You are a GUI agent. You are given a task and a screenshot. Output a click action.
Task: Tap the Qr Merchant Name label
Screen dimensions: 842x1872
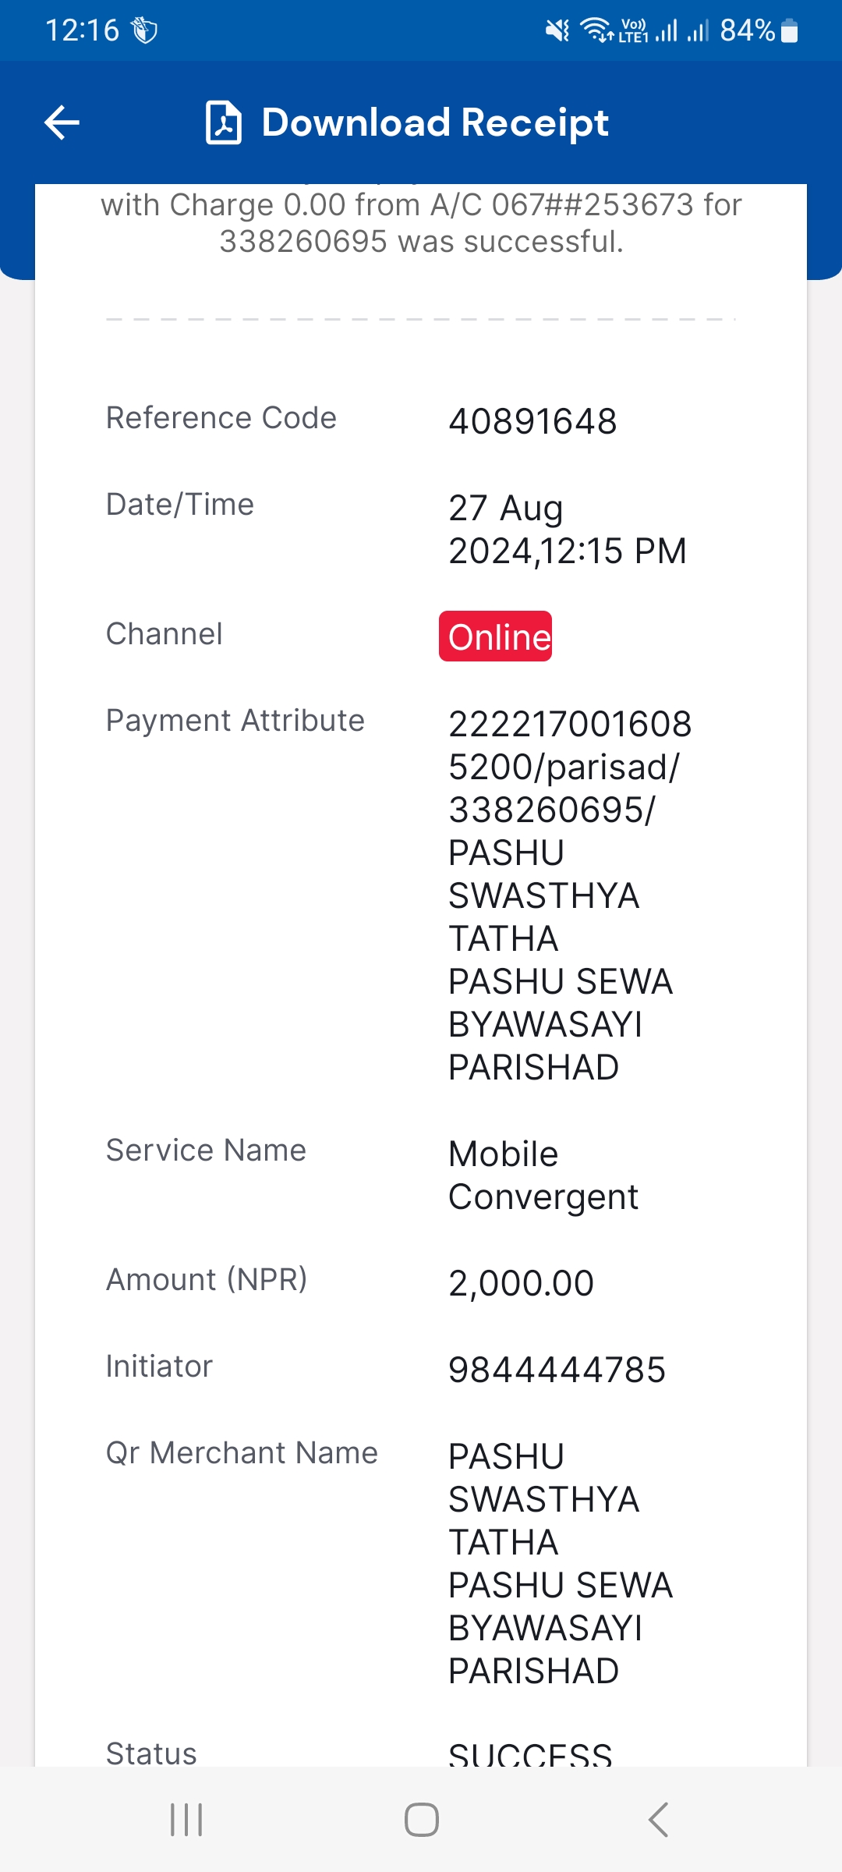point(242,1452)
